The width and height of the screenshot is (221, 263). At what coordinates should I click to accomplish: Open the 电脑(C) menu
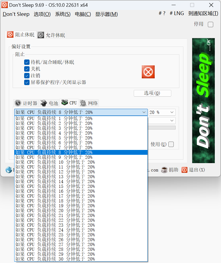click(x=83, y=14)
